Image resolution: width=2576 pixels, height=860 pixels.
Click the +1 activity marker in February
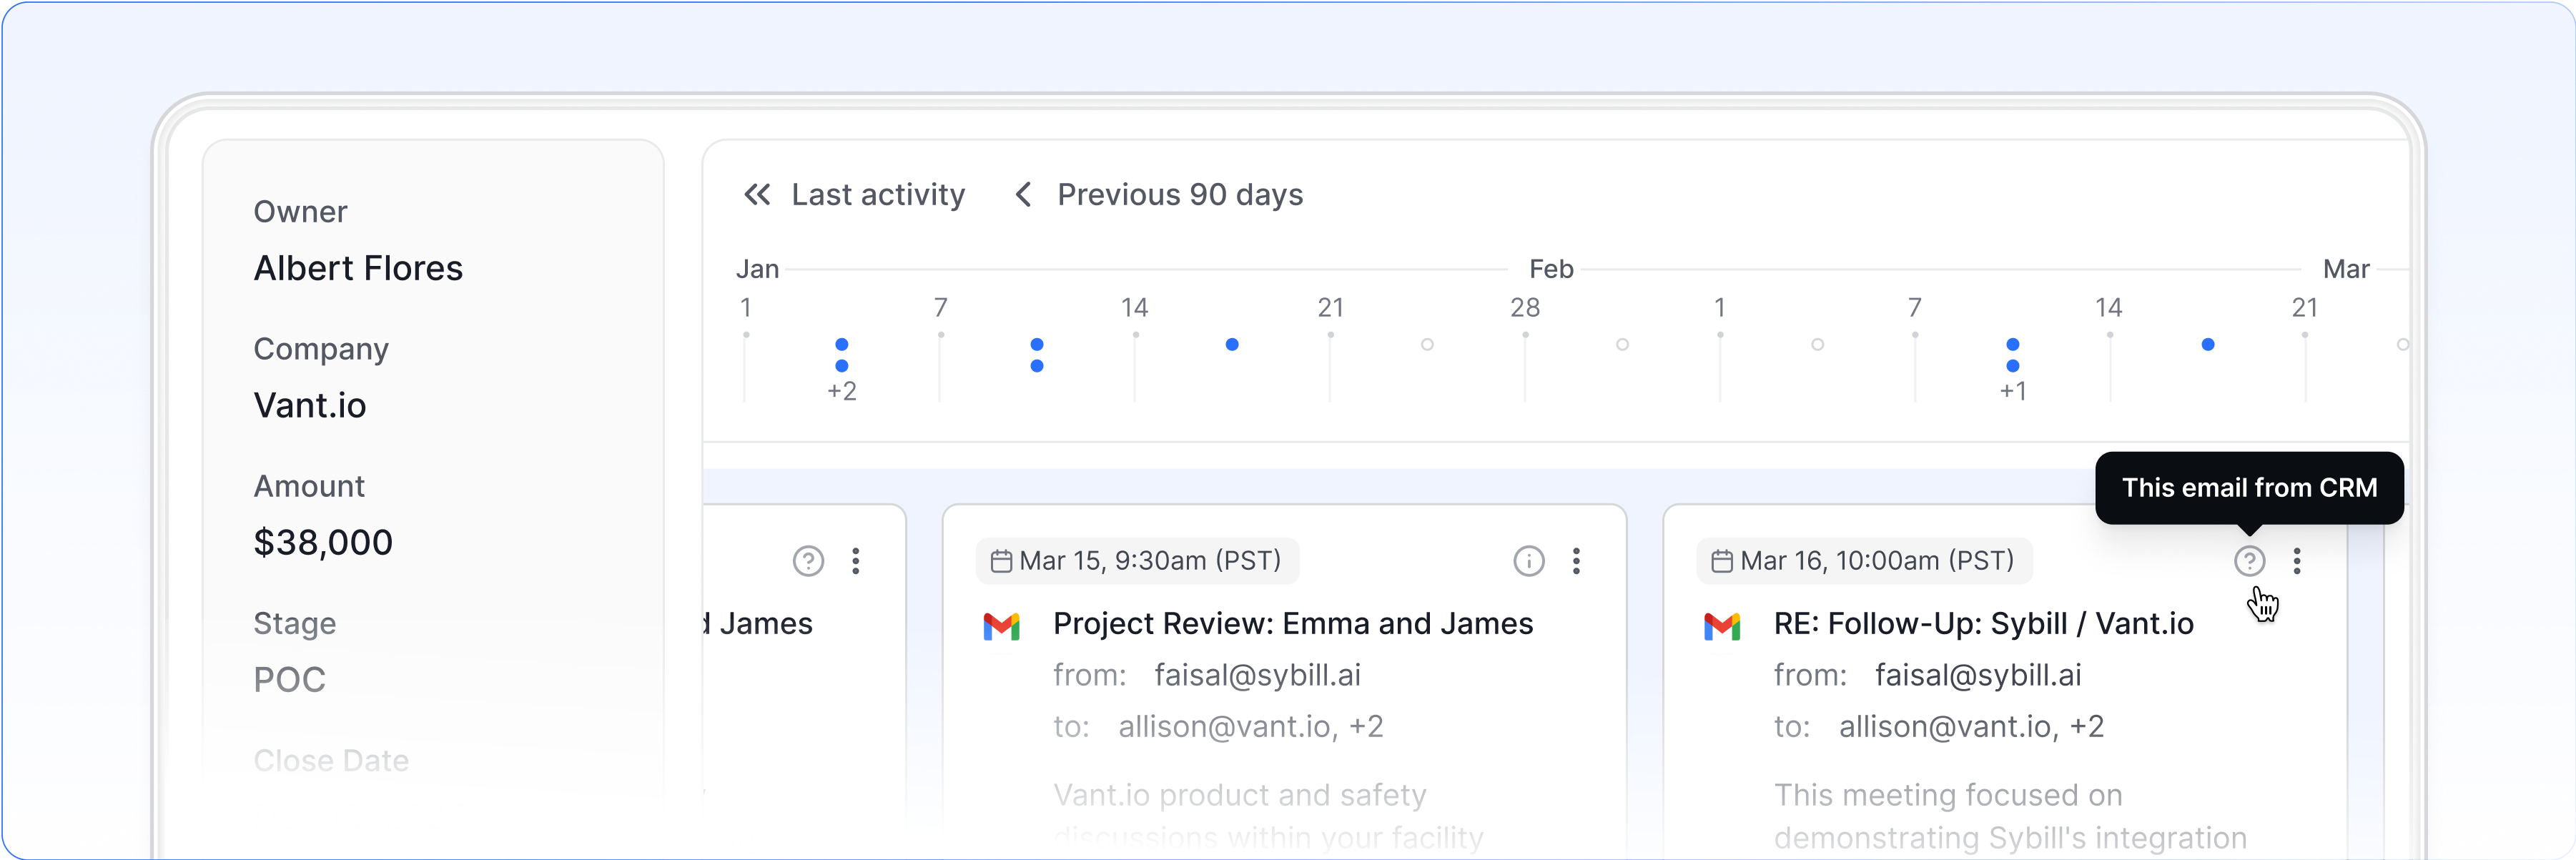point(2013,391)
